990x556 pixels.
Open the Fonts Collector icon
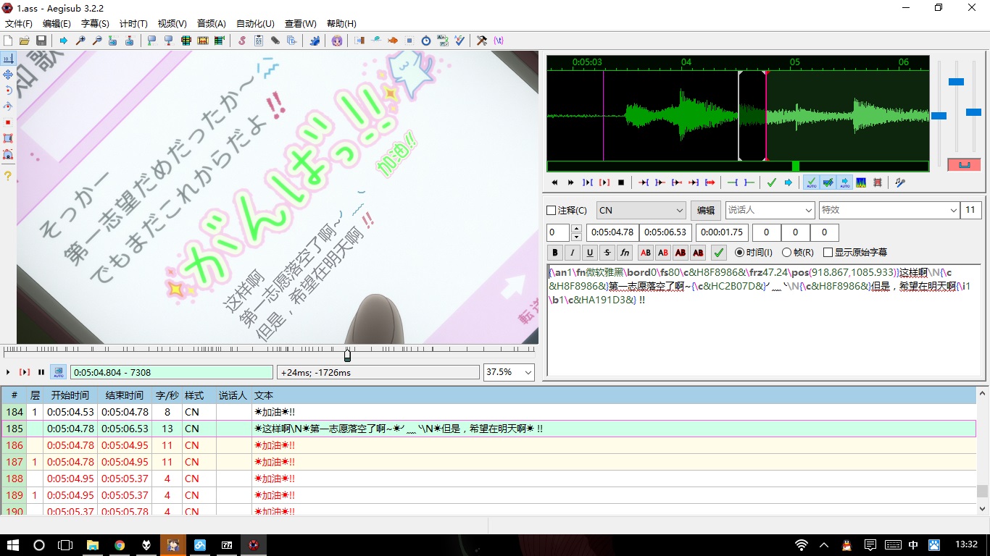291,41
